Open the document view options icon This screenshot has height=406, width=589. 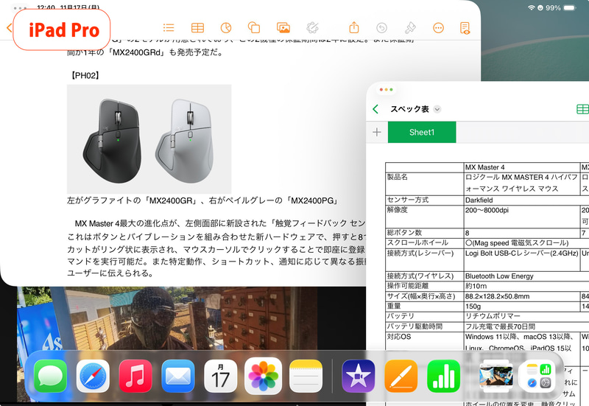pyautogui.click(x=465, y=28)
